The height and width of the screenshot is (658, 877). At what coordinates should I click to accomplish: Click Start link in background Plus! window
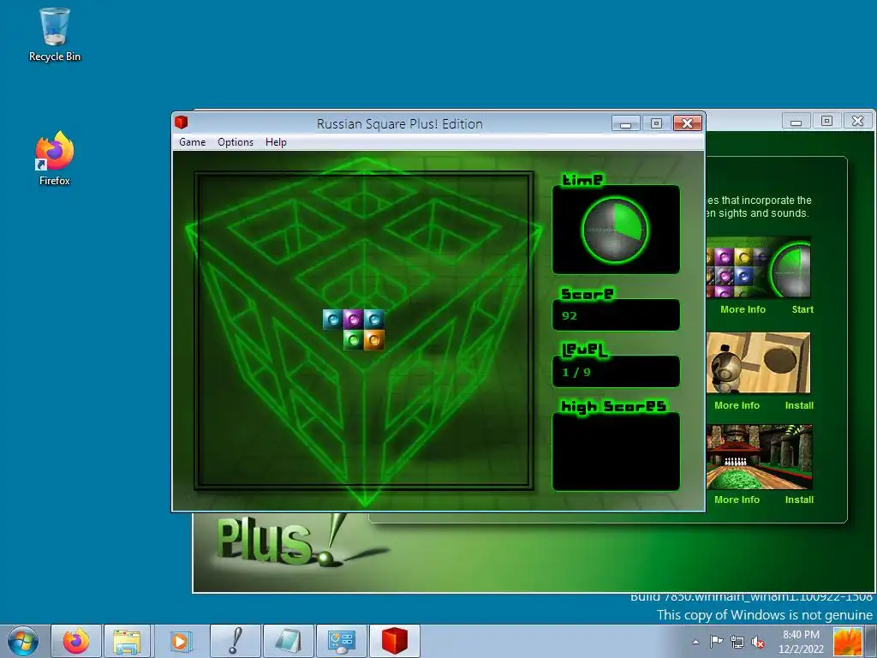802,309
